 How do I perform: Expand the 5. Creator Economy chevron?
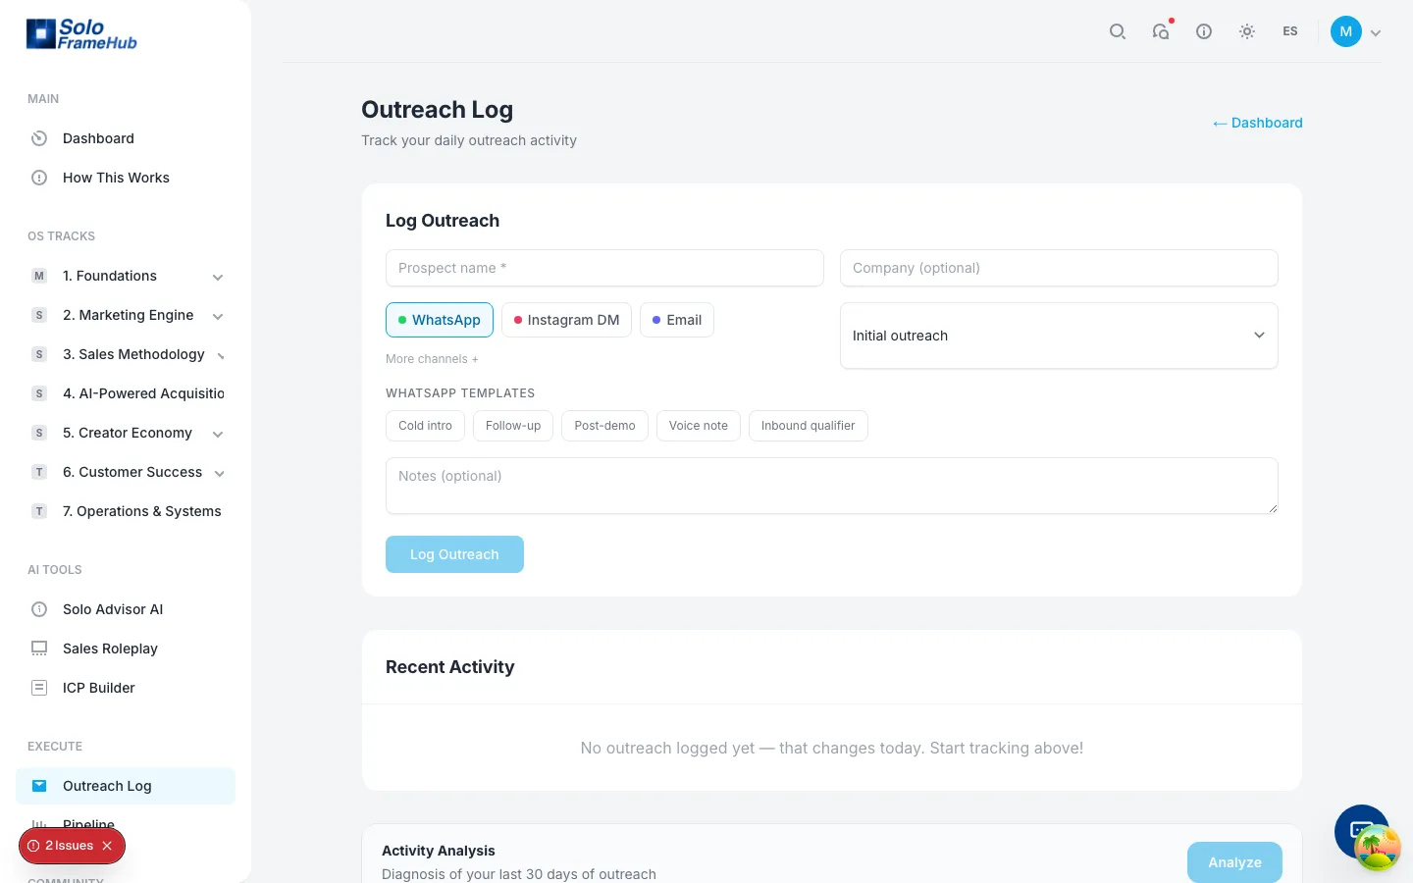(x=218, y=434)
